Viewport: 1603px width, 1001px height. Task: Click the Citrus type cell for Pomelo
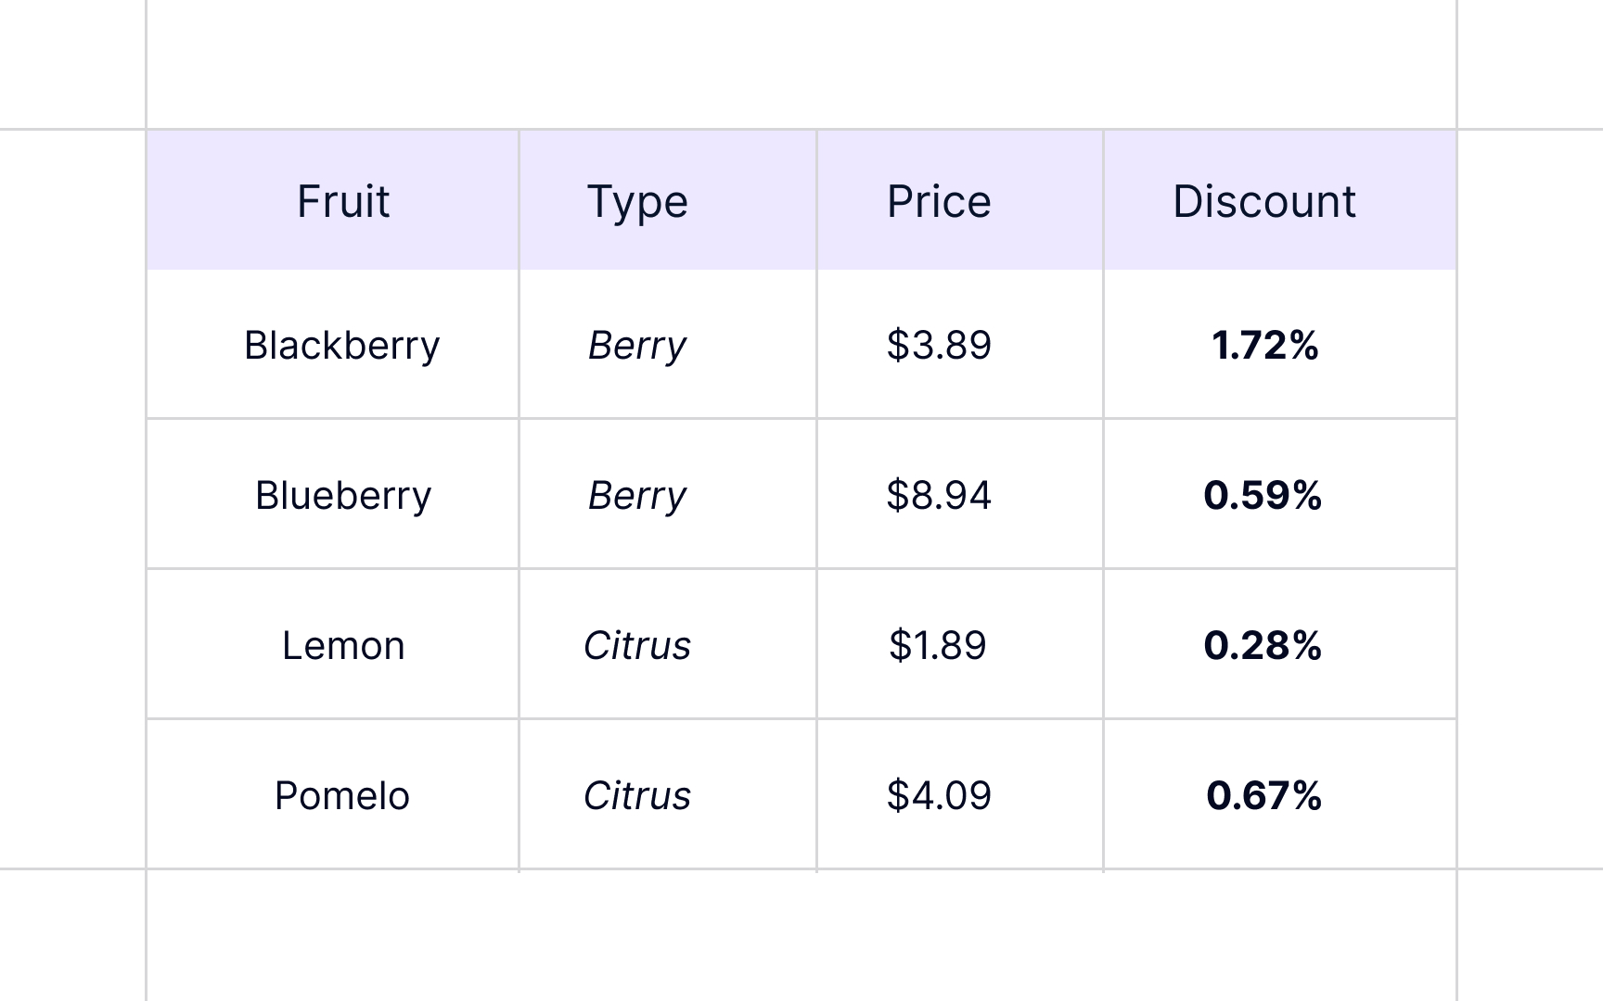[637, 796]
